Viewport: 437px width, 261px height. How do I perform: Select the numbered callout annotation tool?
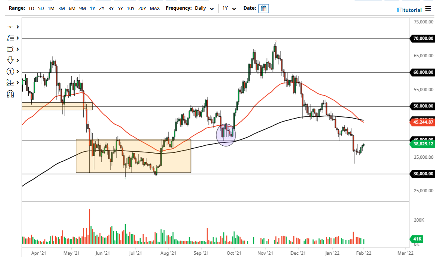point(10,71)
